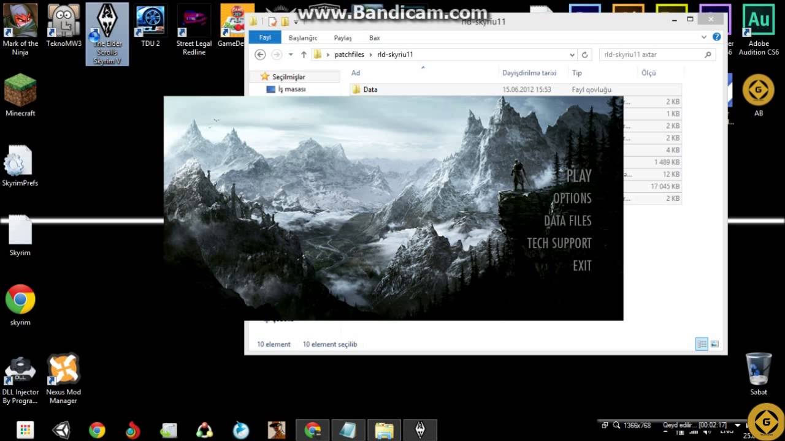Open Street Legal Redline shortcut
The width and height of the screenshot is (785, 441).
[x=194, y=29]
